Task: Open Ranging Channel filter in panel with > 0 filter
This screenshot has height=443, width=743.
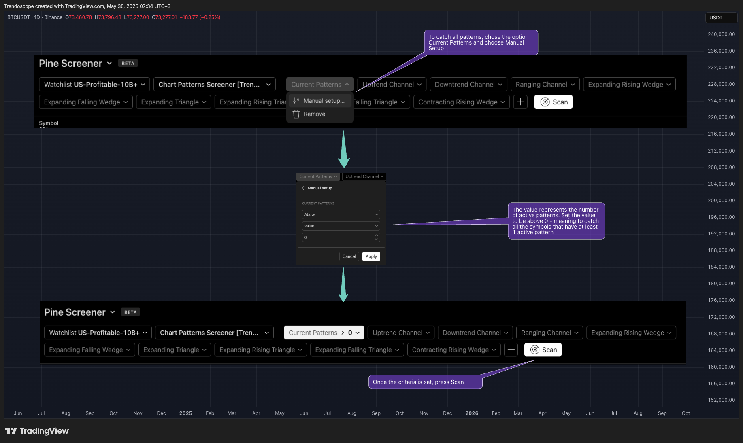Action: pos(550,333)
